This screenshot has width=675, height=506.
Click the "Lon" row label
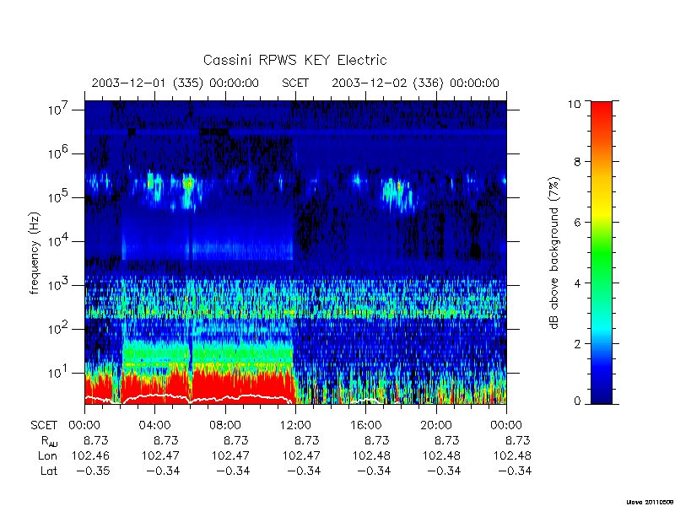point(47,455)
